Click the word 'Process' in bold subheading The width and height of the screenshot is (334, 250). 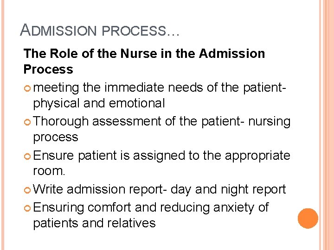(x=48, y=69)
